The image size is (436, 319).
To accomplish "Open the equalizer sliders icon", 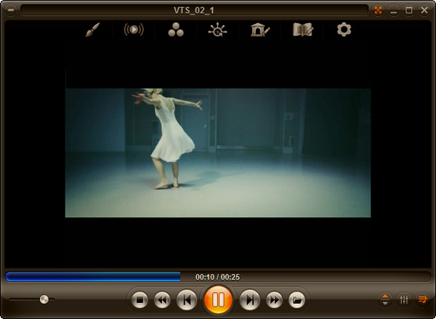I will pyautogui.click(x=404, y=299).
